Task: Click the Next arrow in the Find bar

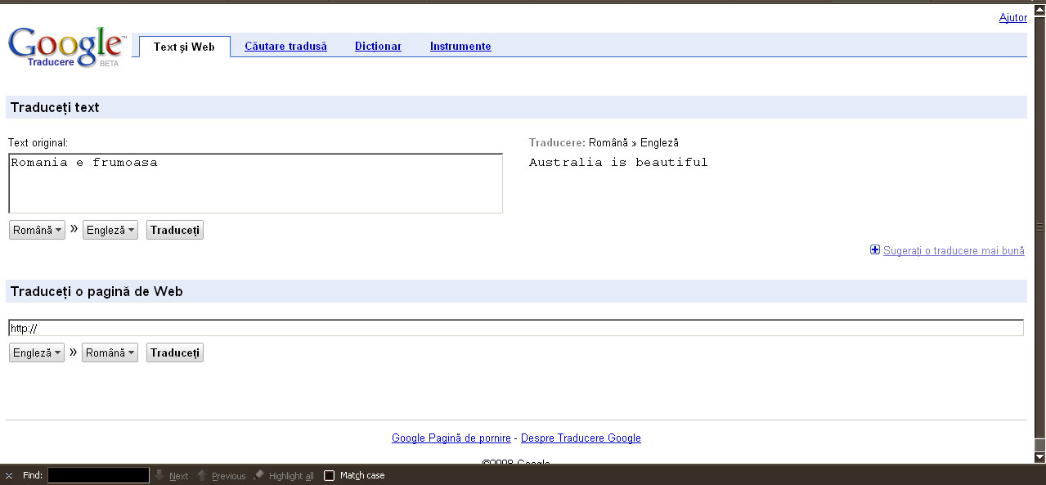Action: (x=160, y=475)
